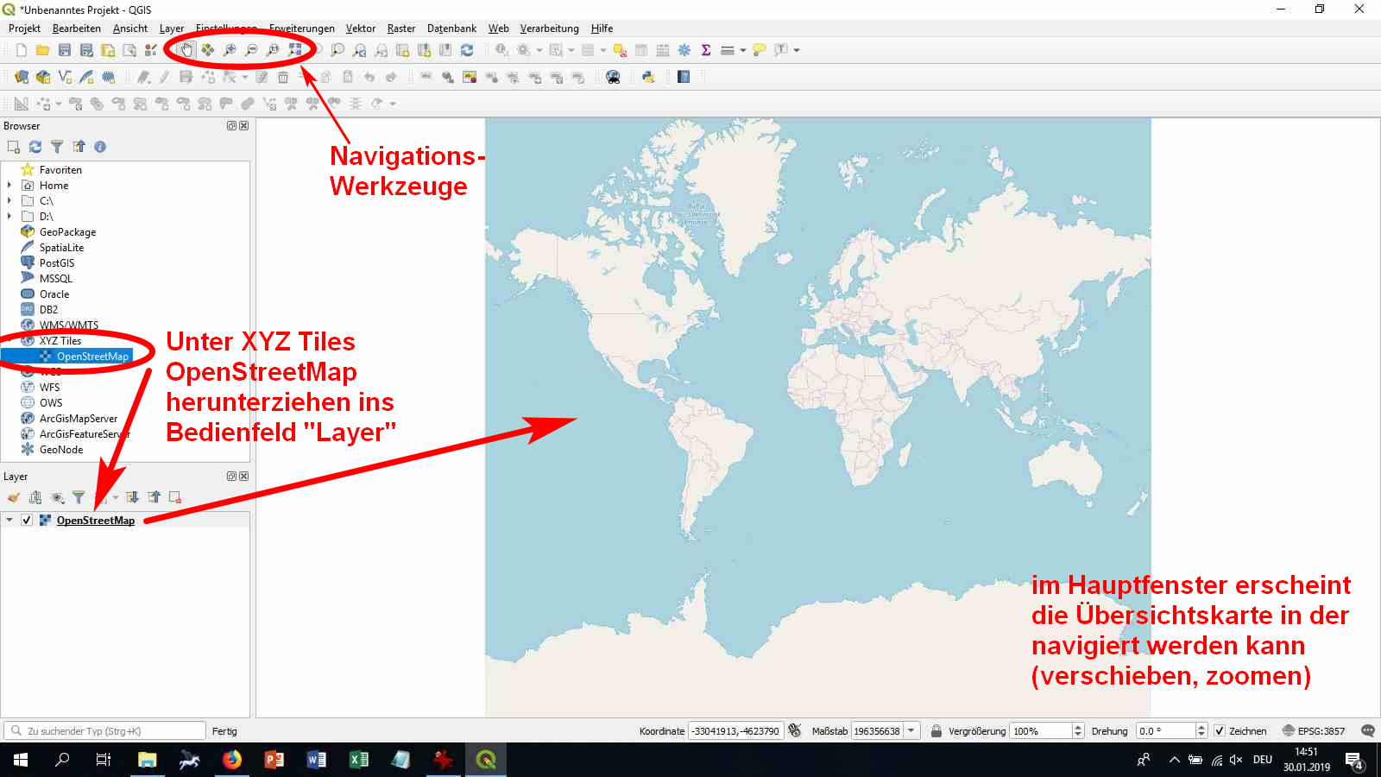Open the Verarbeitung menu

(549, 28)
